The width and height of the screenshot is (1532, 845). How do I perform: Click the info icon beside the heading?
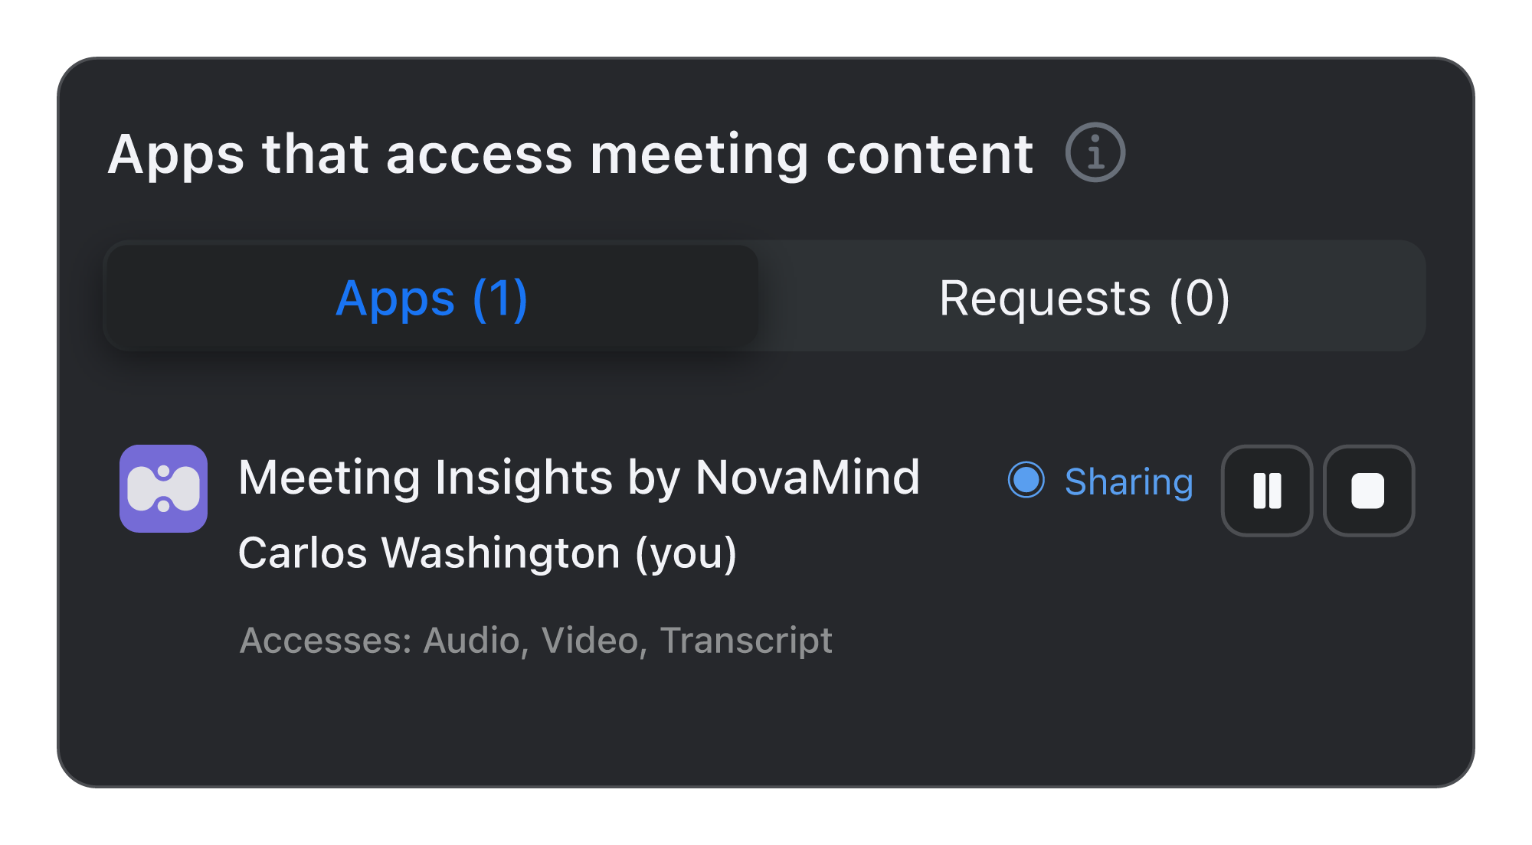pos(1095,152)
